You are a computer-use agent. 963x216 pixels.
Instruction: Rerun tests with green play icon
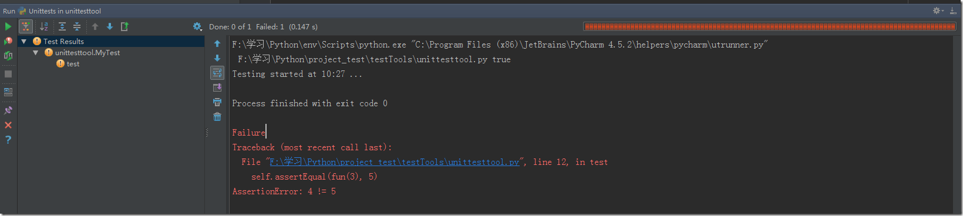pos(8,26)
